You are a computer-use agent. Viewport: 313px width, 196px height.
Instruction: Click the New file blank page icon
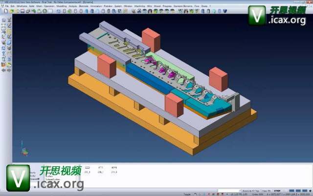pos(6,11)
